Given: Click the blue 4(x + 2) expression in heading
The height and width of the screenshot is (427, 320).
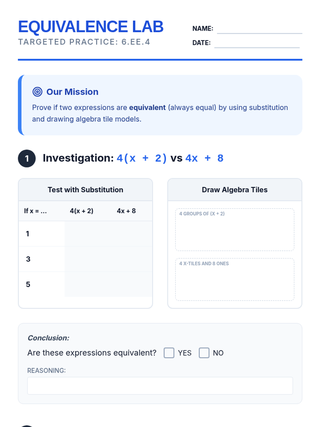Looking at the screenshot, I should (x=142, y=158).
